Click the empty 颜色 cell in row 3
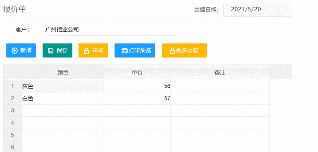318x152 pixels. coord(63,111)
